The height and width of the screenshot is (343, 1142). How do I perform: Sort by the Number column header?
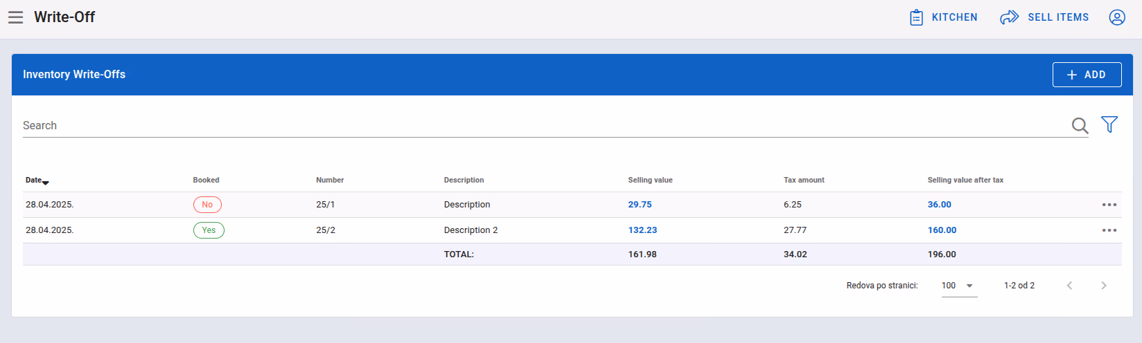(x=330, y=180)
